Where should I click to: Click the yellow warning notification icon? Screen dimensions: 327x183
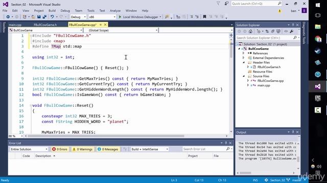click(279, 11)
